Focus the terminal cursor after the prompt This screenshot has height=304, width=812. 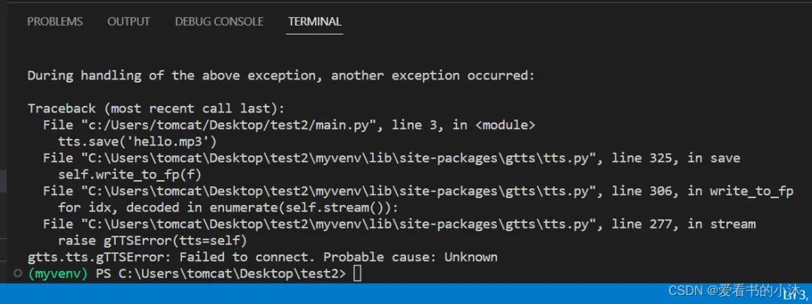point(357,274)
